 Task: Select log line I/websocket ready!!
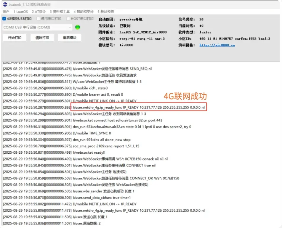[54, 152]
